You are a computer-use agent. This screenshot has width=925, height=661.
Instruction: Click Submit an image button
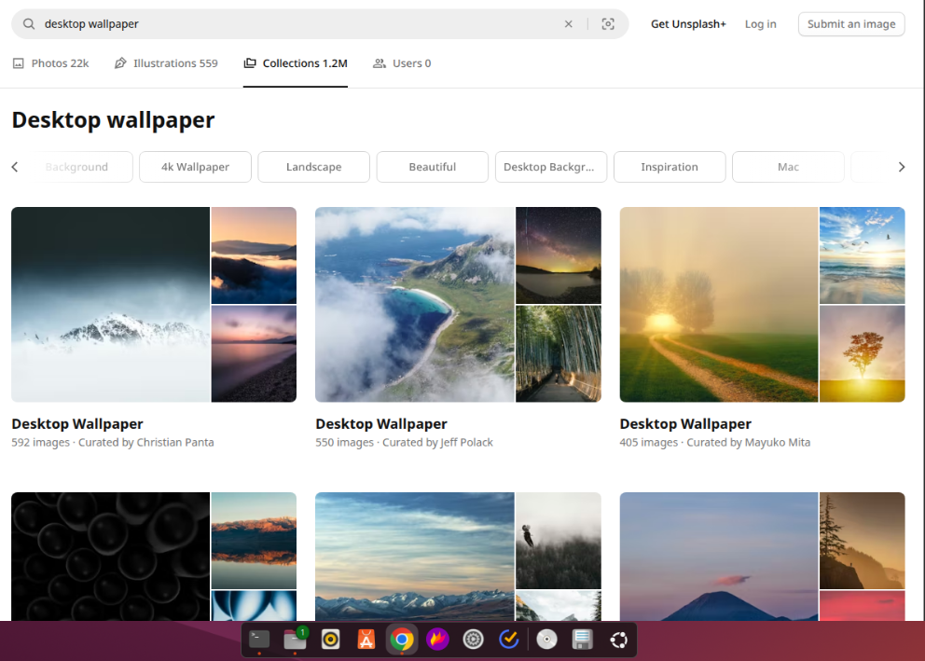point(850,24)
